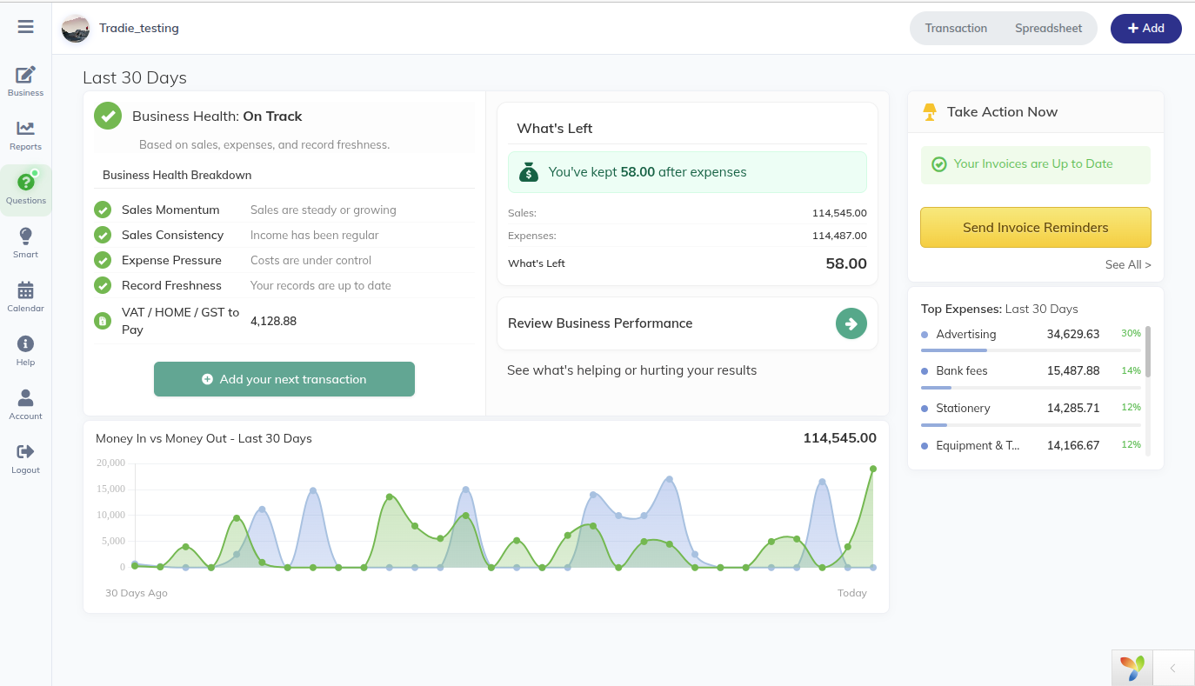Click the Yii debug toolbar logo
This screenshot has width=1195, height=686.
pyautogui.click(x=1132, y=668)
